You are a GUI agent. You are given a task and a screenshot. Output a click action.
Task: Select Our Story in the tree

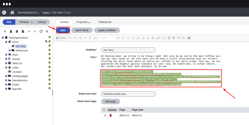pyautogui.click(x=21, y=46)
